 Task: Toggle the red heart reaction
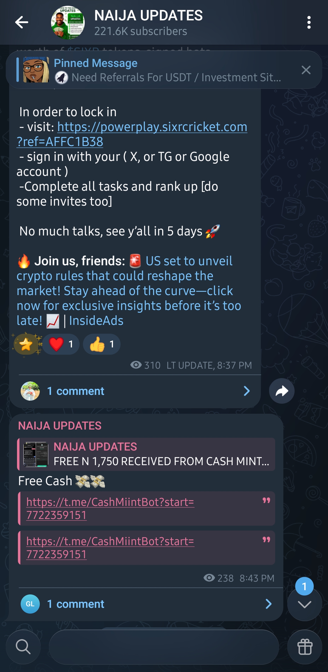pyautogui.click(x=61, y=344)
